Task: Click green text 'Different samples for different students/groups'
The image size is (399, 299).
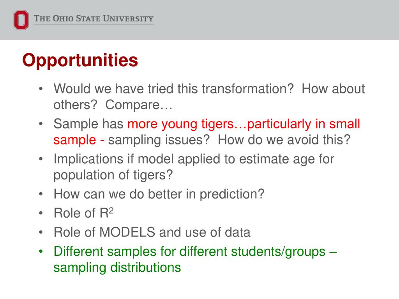Action: click(x=189, y=252)
